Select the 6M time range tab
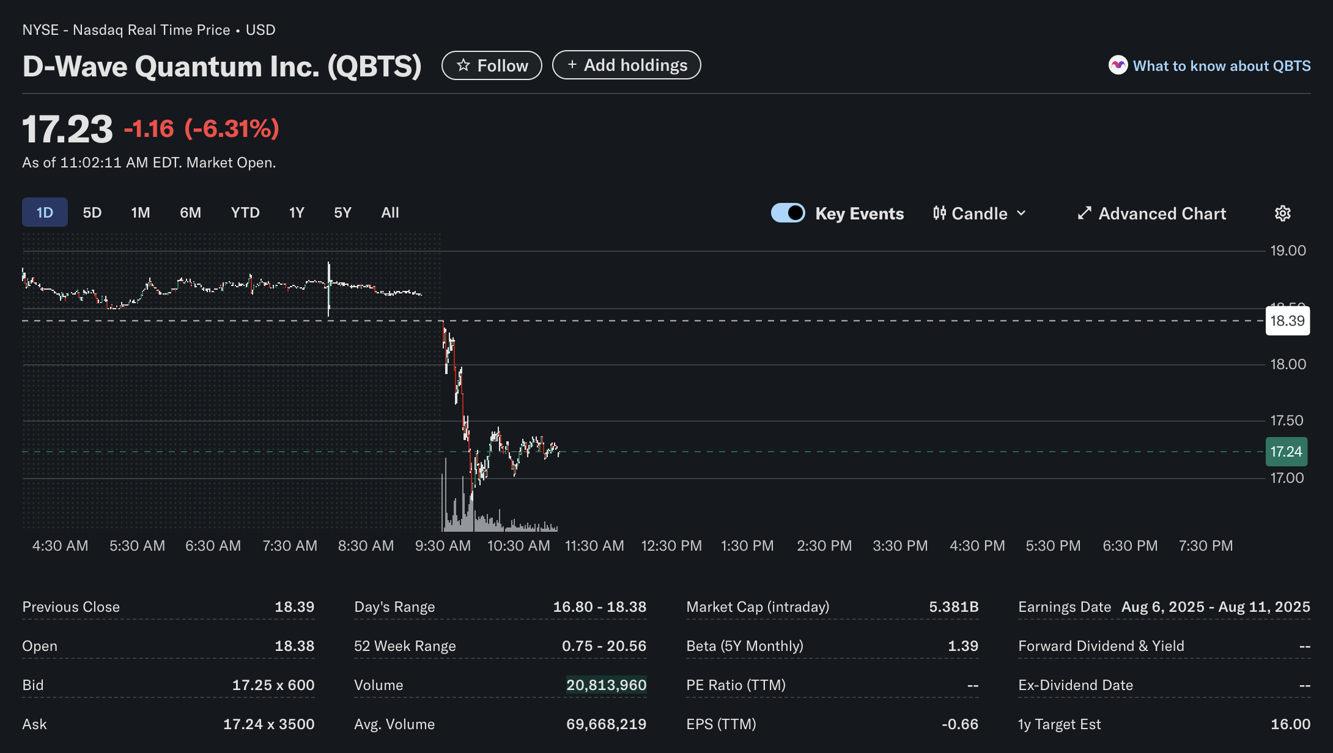This screenshot has width=1333, height=753. coord(190,212)
